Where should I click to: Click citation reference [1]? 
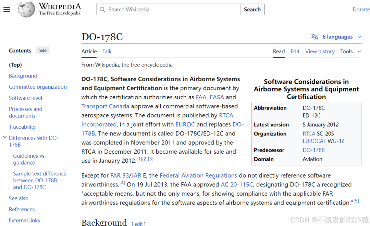tap(139, 159)
